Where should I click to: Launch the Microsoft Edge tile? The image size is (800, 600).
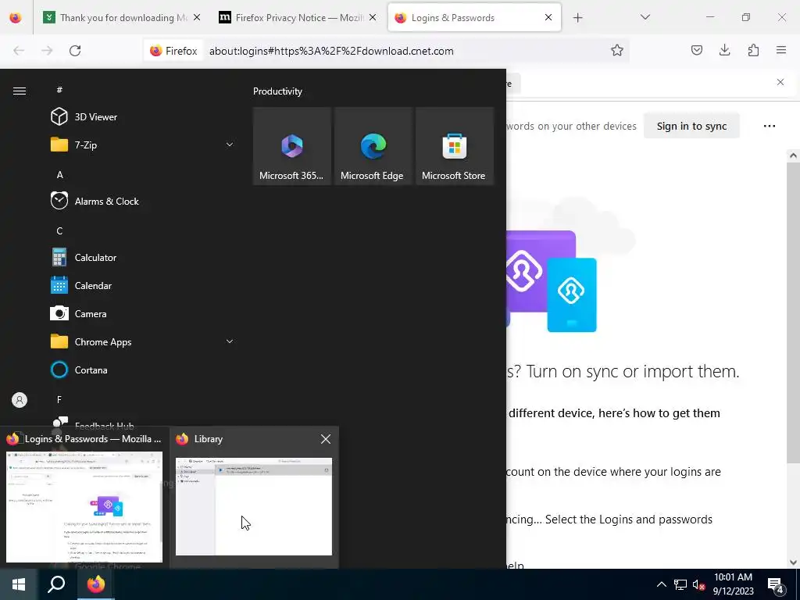coord(373,146)
